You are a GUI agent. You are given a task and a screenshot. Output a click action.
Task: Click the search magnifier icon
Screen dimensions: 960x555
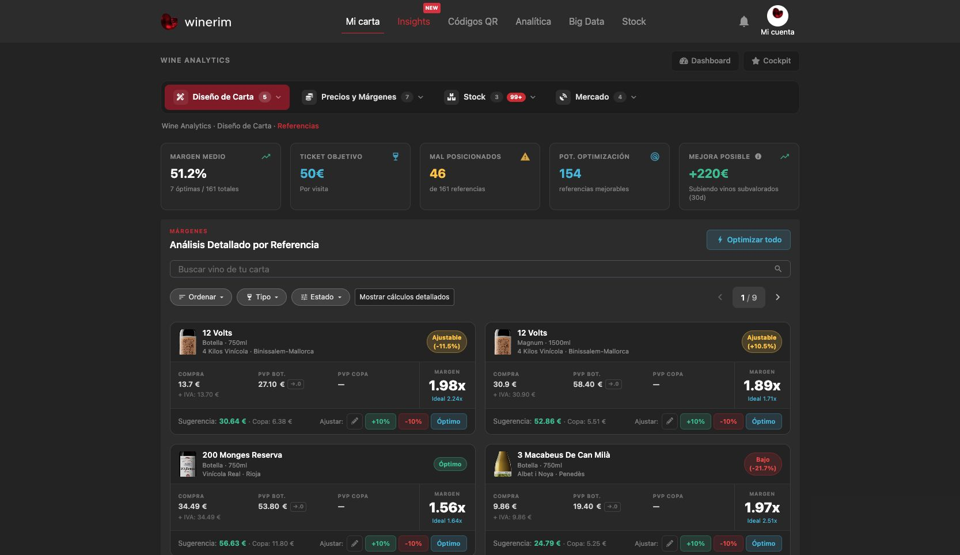click(778, 269)
